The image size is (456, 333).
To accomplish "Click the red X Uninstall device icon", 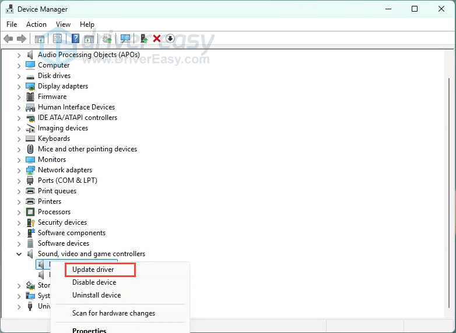I will coord(157,38).
